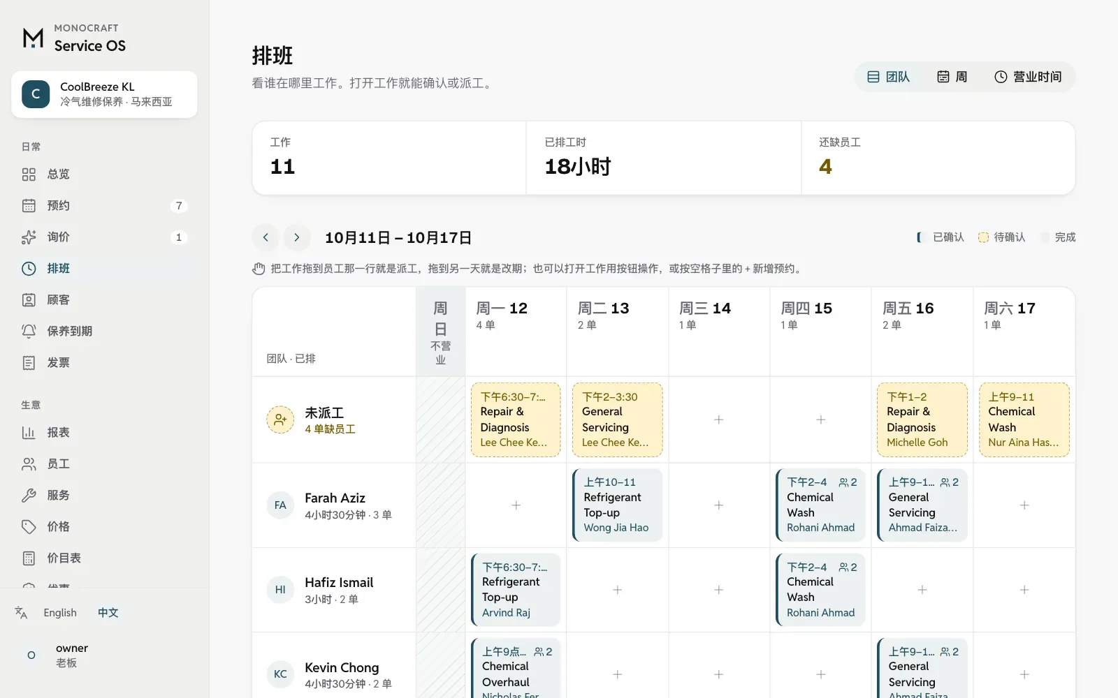Go to previous week arrow
The image size is (1118, 698).
click(x=266, y=237)
